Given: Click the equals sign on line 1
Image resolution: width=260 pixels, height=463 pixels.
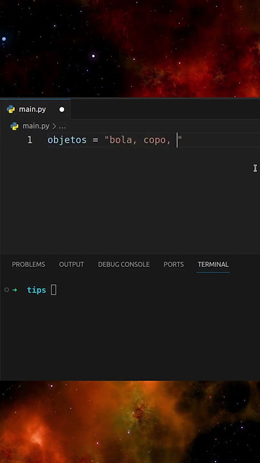Looking at the screenshot, I should (x=95, y=140).
